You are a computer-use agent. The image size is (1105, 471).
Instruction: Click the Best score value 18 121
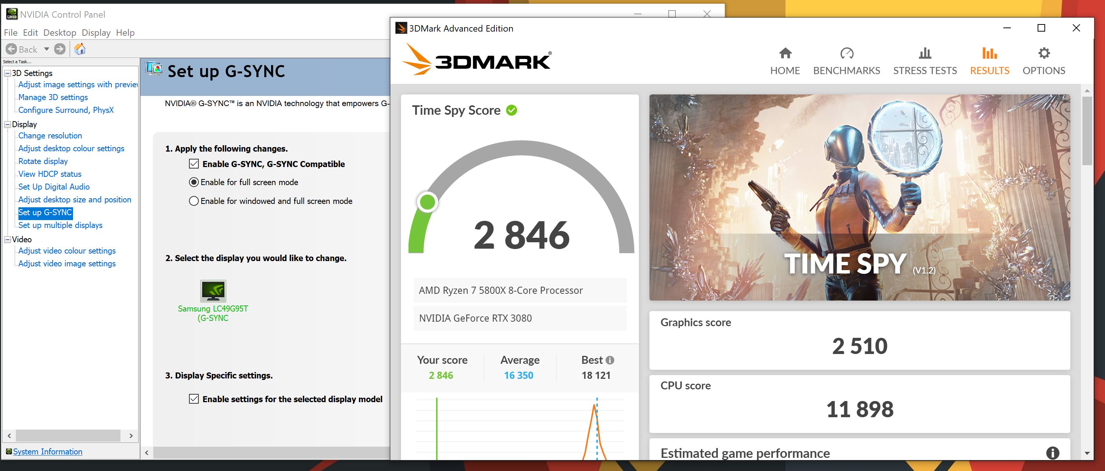tap(596, 375)
